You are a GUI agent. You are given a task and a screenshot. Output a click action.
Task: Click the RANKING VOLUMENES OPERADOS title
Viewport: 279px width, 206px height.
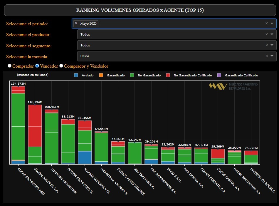click(x=140, y=10)
